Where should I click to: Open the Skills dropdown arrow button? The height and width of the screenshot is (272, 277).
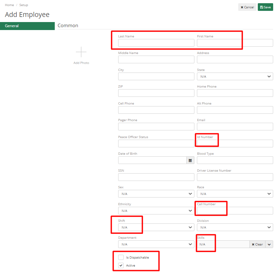(x=269, y=244)
